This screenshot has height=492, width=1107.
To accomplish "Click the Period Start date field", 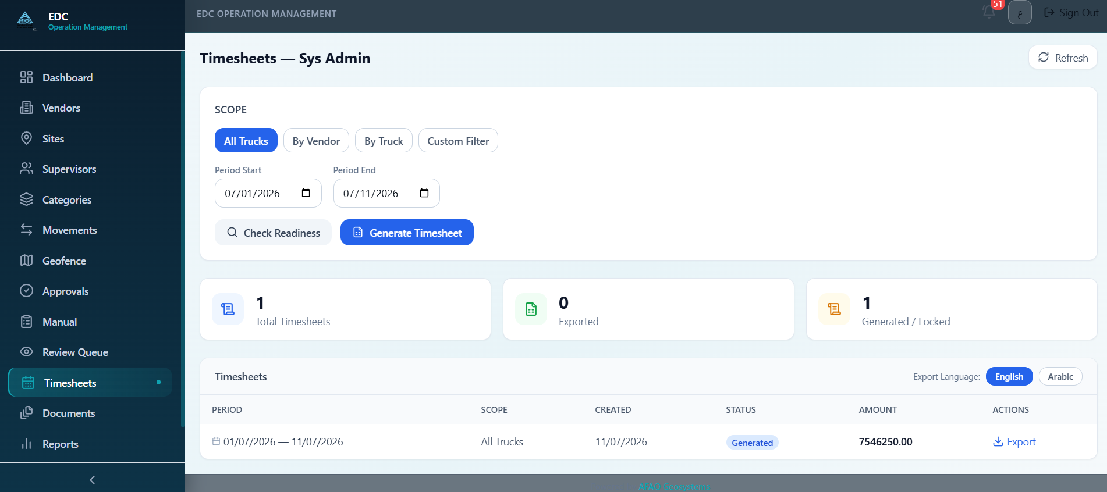I will coord(268,193).
